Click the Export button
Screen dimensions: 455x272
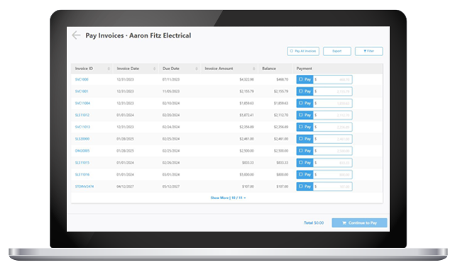[337, 51]
